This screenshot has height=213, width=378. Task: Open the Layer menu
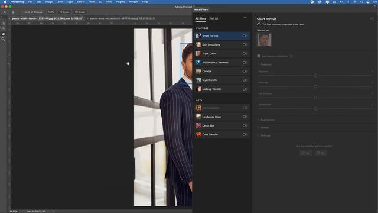click(x=60, y=2)
